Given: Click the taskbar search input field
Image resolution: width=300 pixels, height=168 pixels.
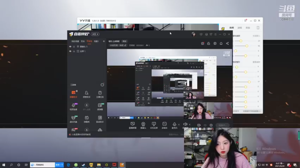Looking at the screenshot, I should tap(42, 165).
